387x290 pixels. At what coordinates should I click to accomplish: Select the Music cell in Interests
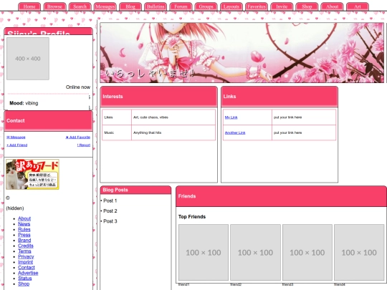(x=117, y=132)
